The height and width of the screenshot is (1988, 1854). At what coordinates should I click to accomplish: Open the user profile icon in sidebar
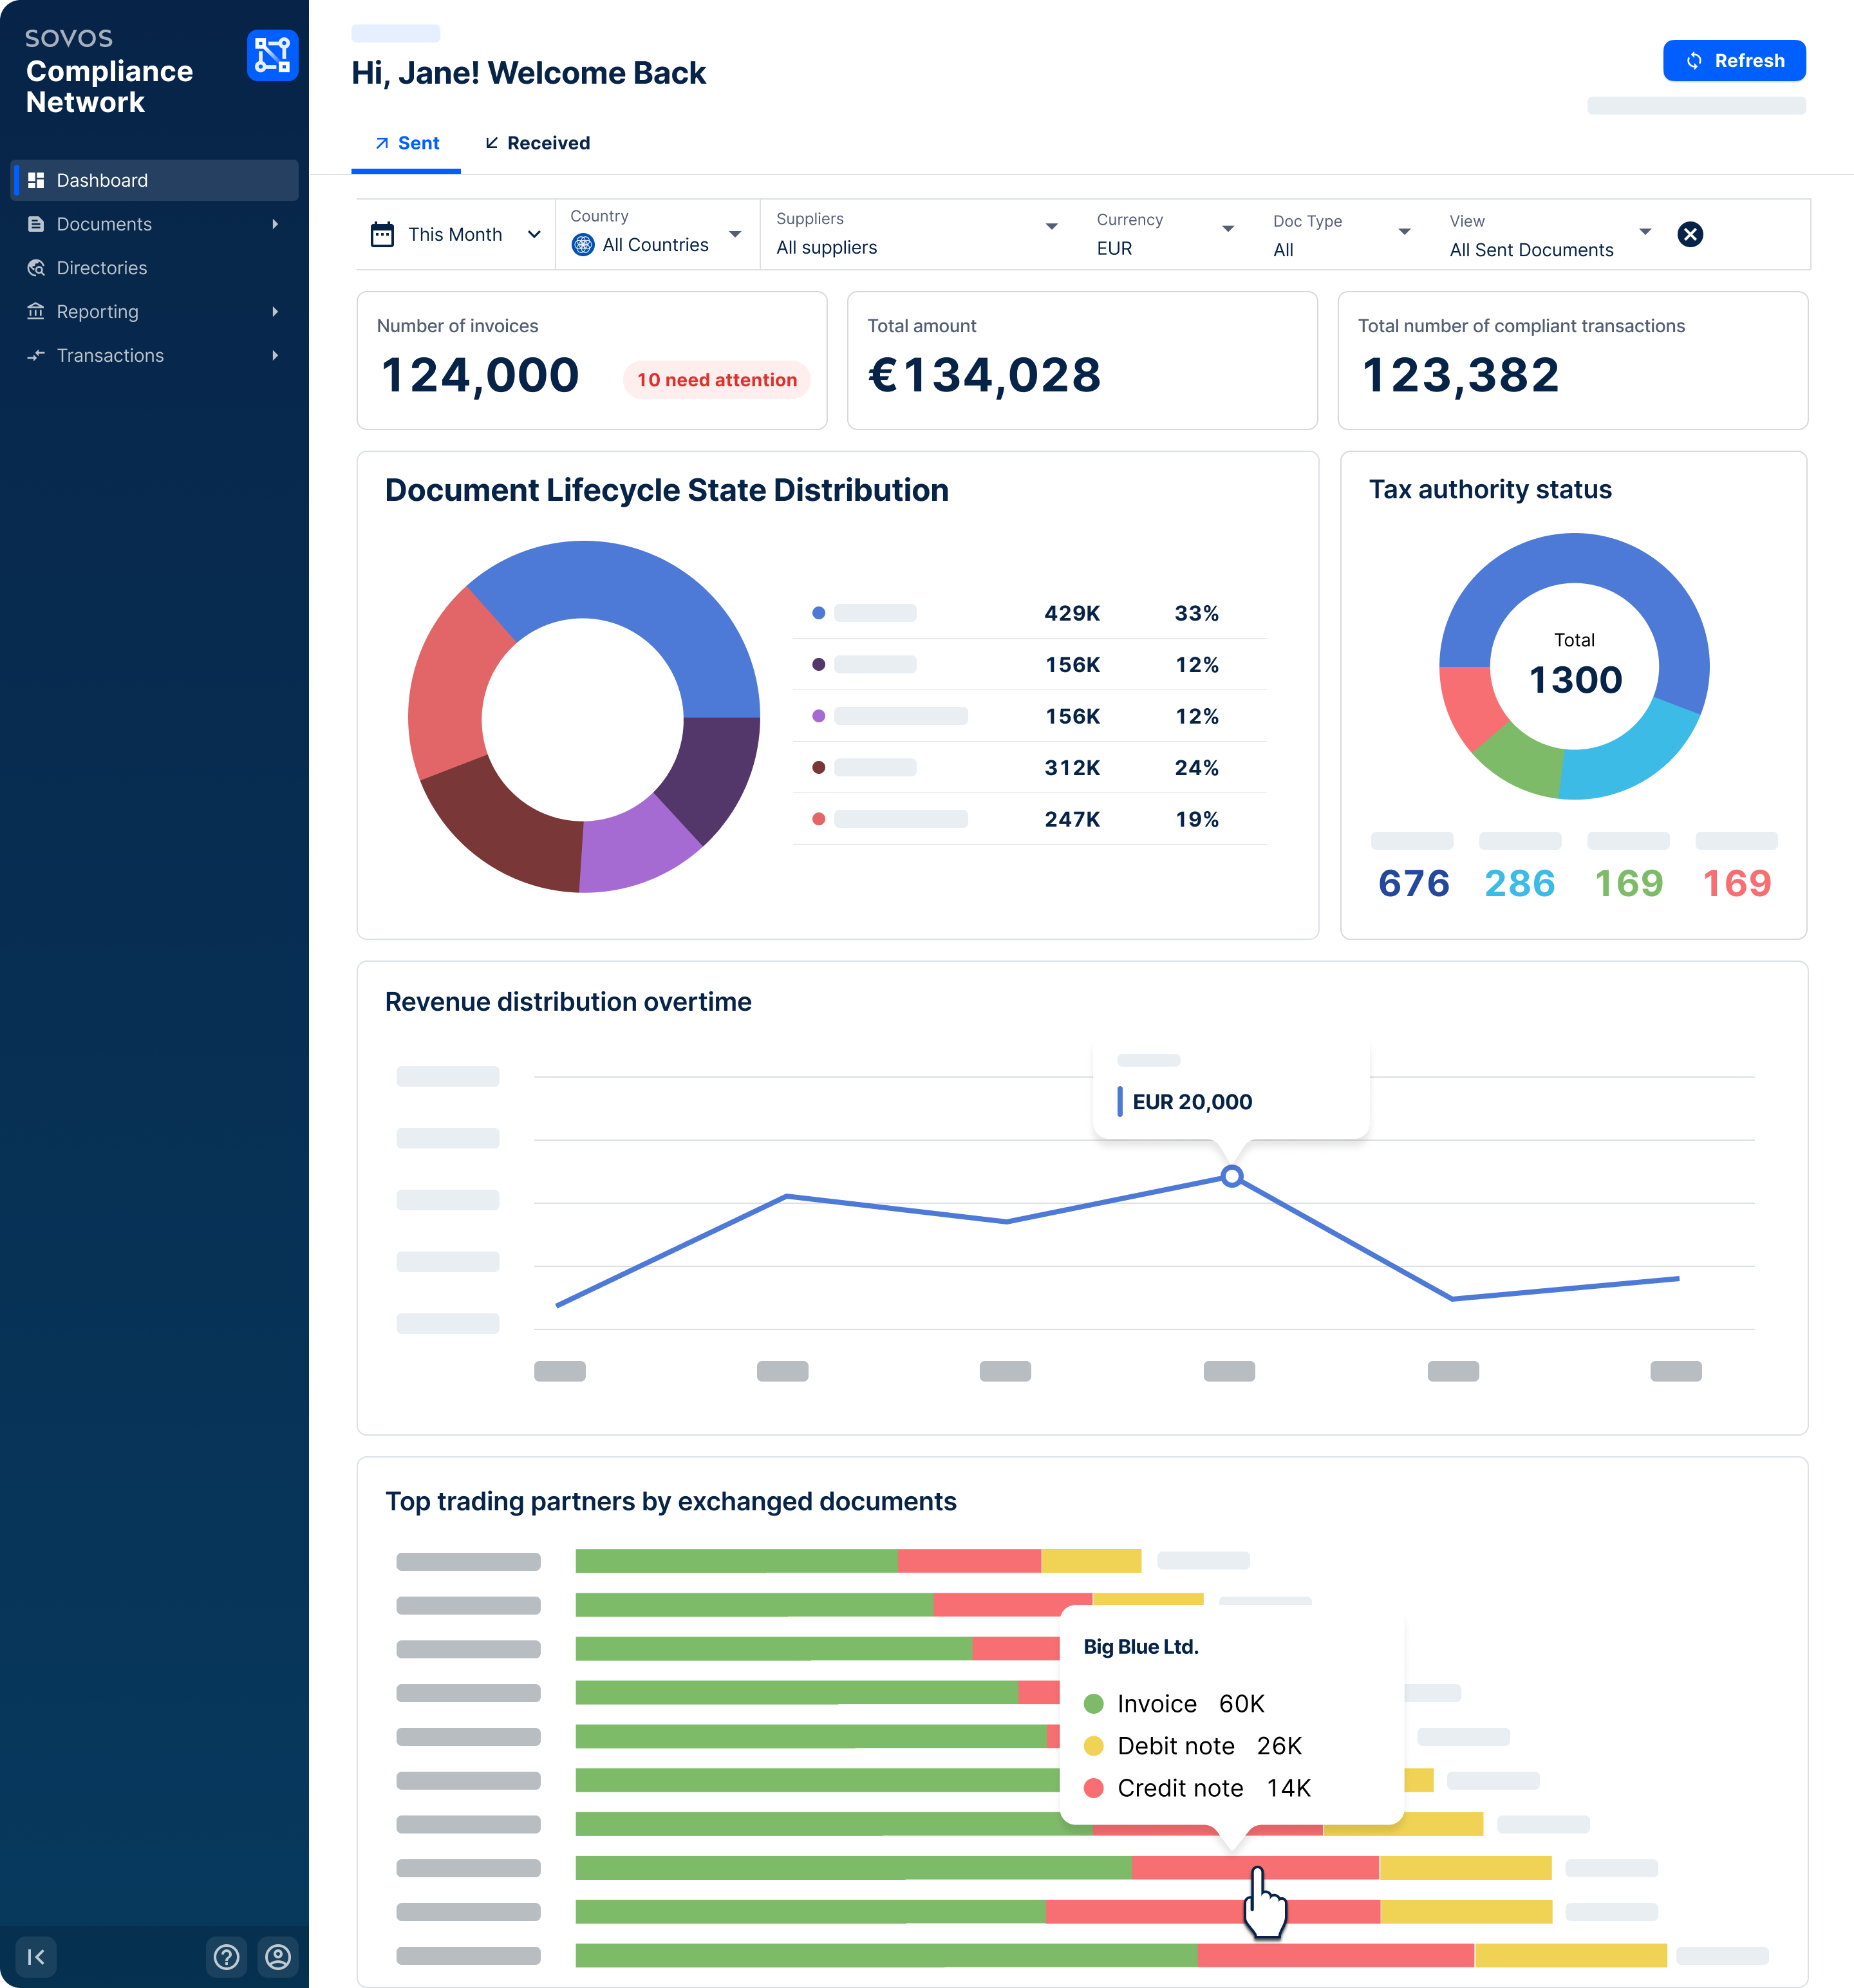tap(278, 1957)
